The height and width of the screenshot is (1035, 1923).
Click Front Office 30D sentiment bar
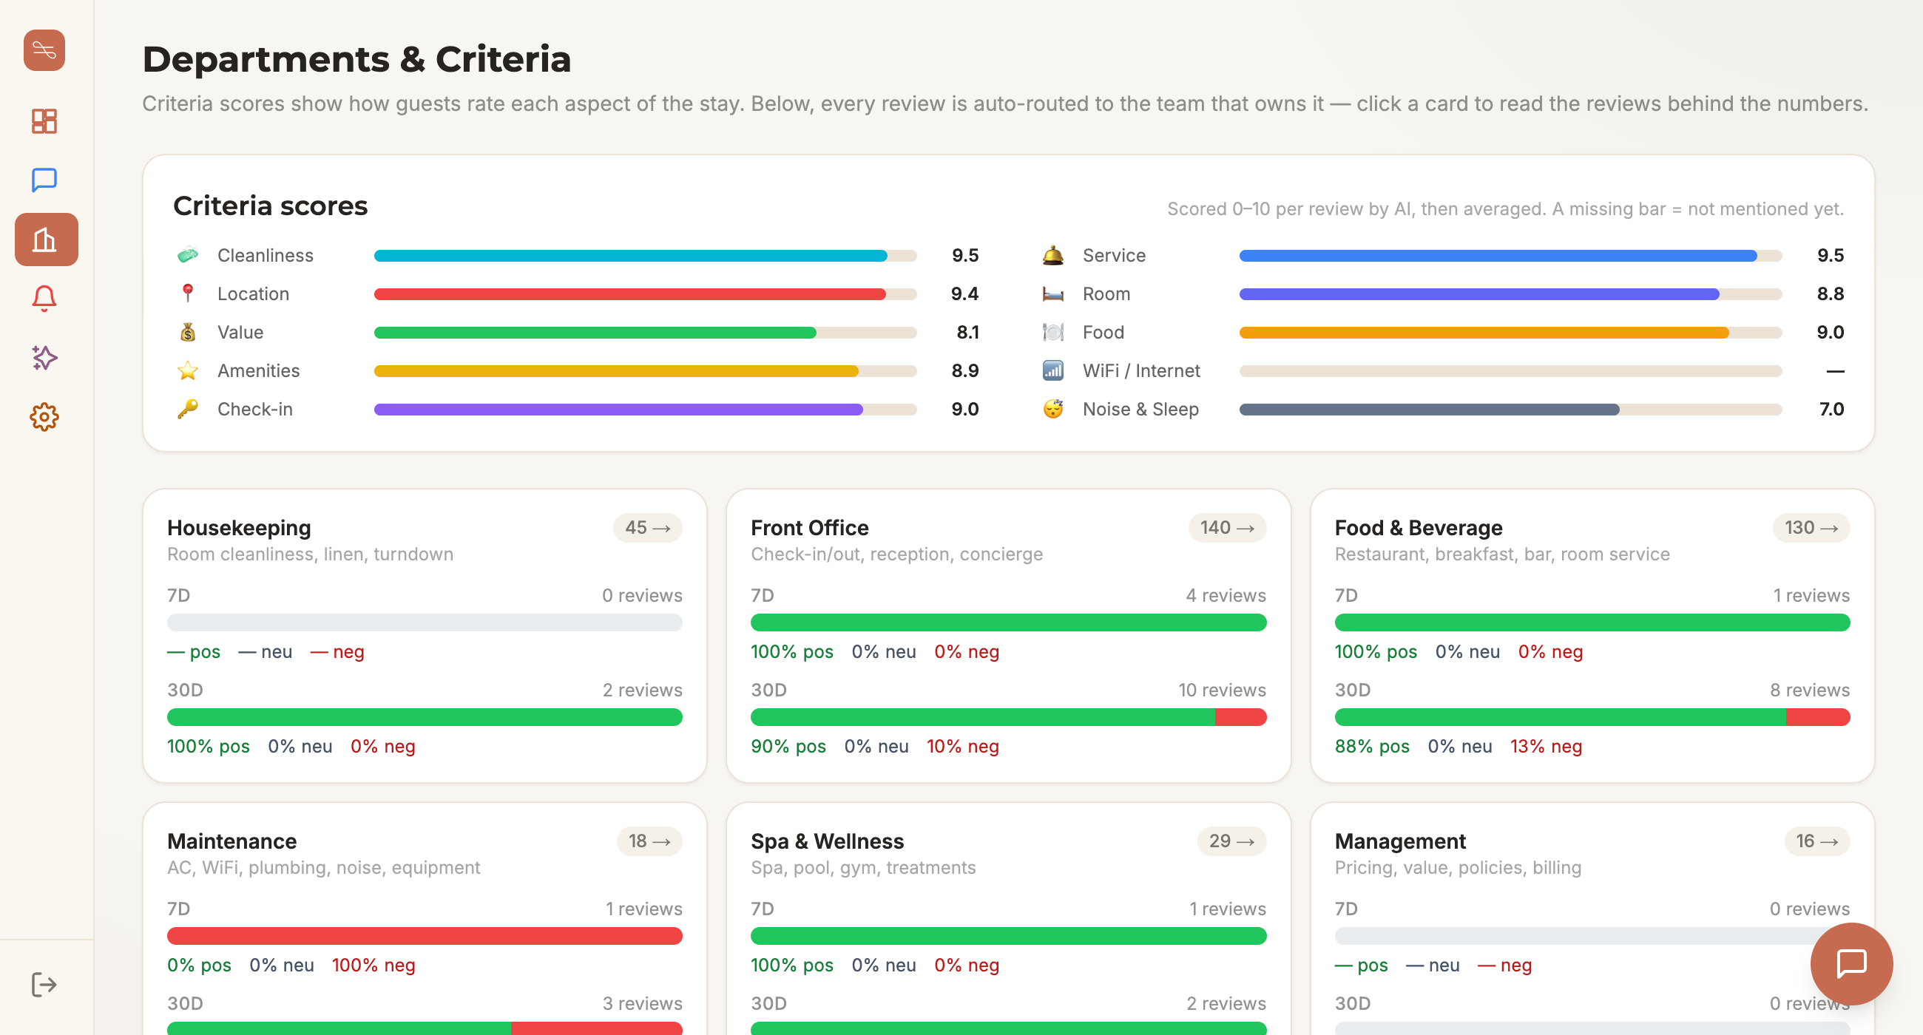[x=1009, y=717]
